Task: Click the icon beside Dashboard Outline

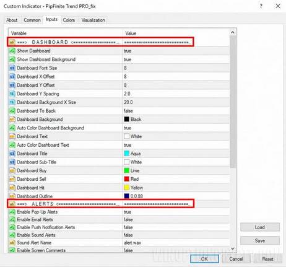Action: [x=12, y=196]
